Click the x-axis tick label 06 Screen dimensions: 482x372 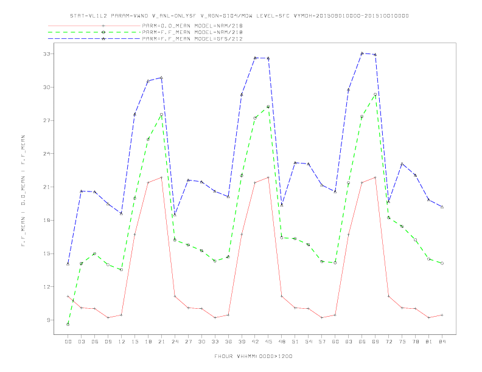click(95, 342)
